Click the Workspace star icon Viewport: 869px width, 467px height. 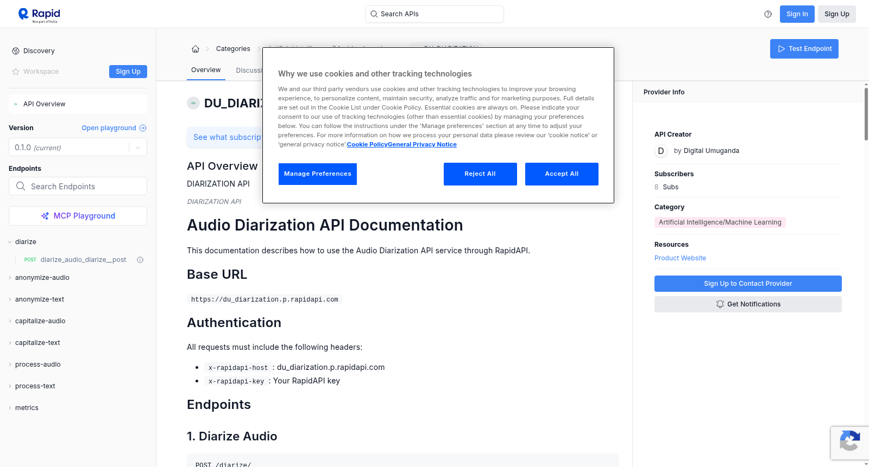[x=16, y=72]
